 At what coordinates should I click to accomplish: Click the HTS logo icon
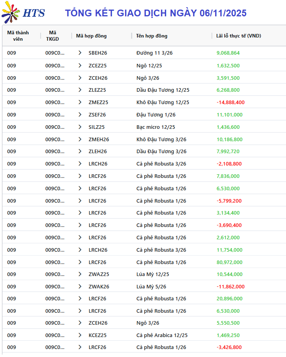(11, 13)
